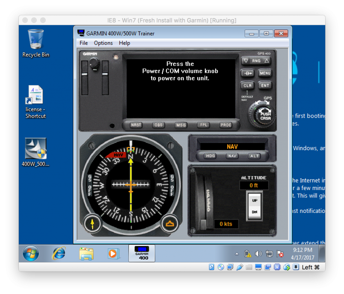
Task: Click the VirtualBox network status icon
Action: click(x=230, y=267)
